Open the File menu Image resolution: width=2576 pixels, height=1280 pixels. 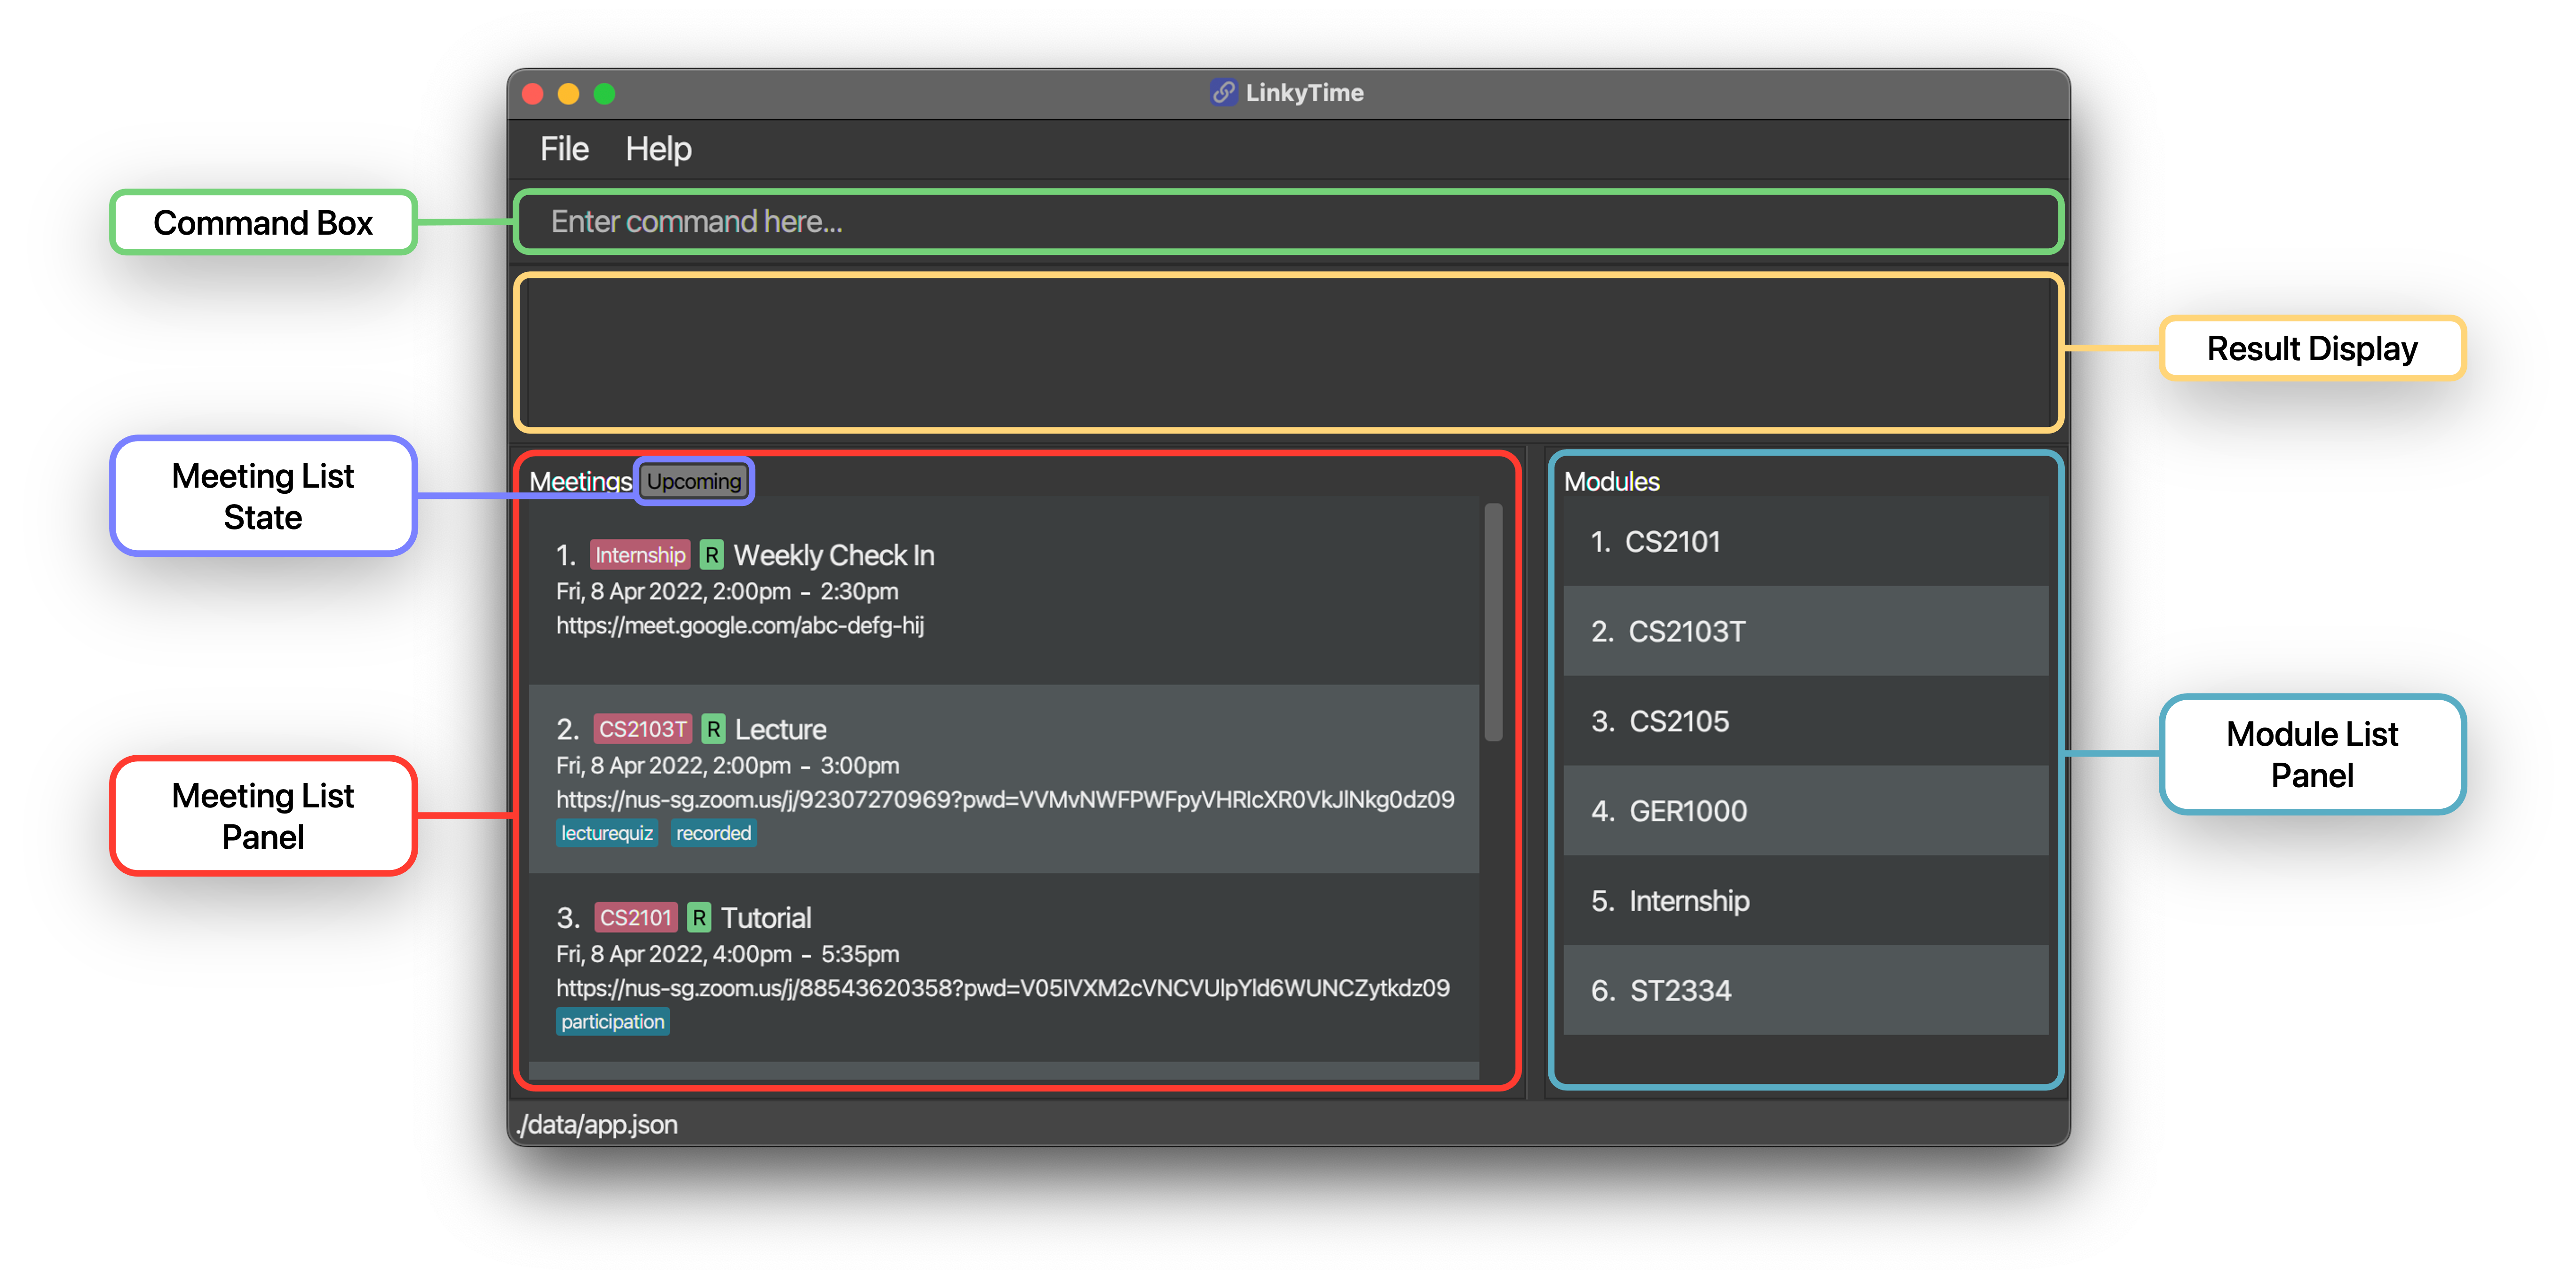[564, 149]
